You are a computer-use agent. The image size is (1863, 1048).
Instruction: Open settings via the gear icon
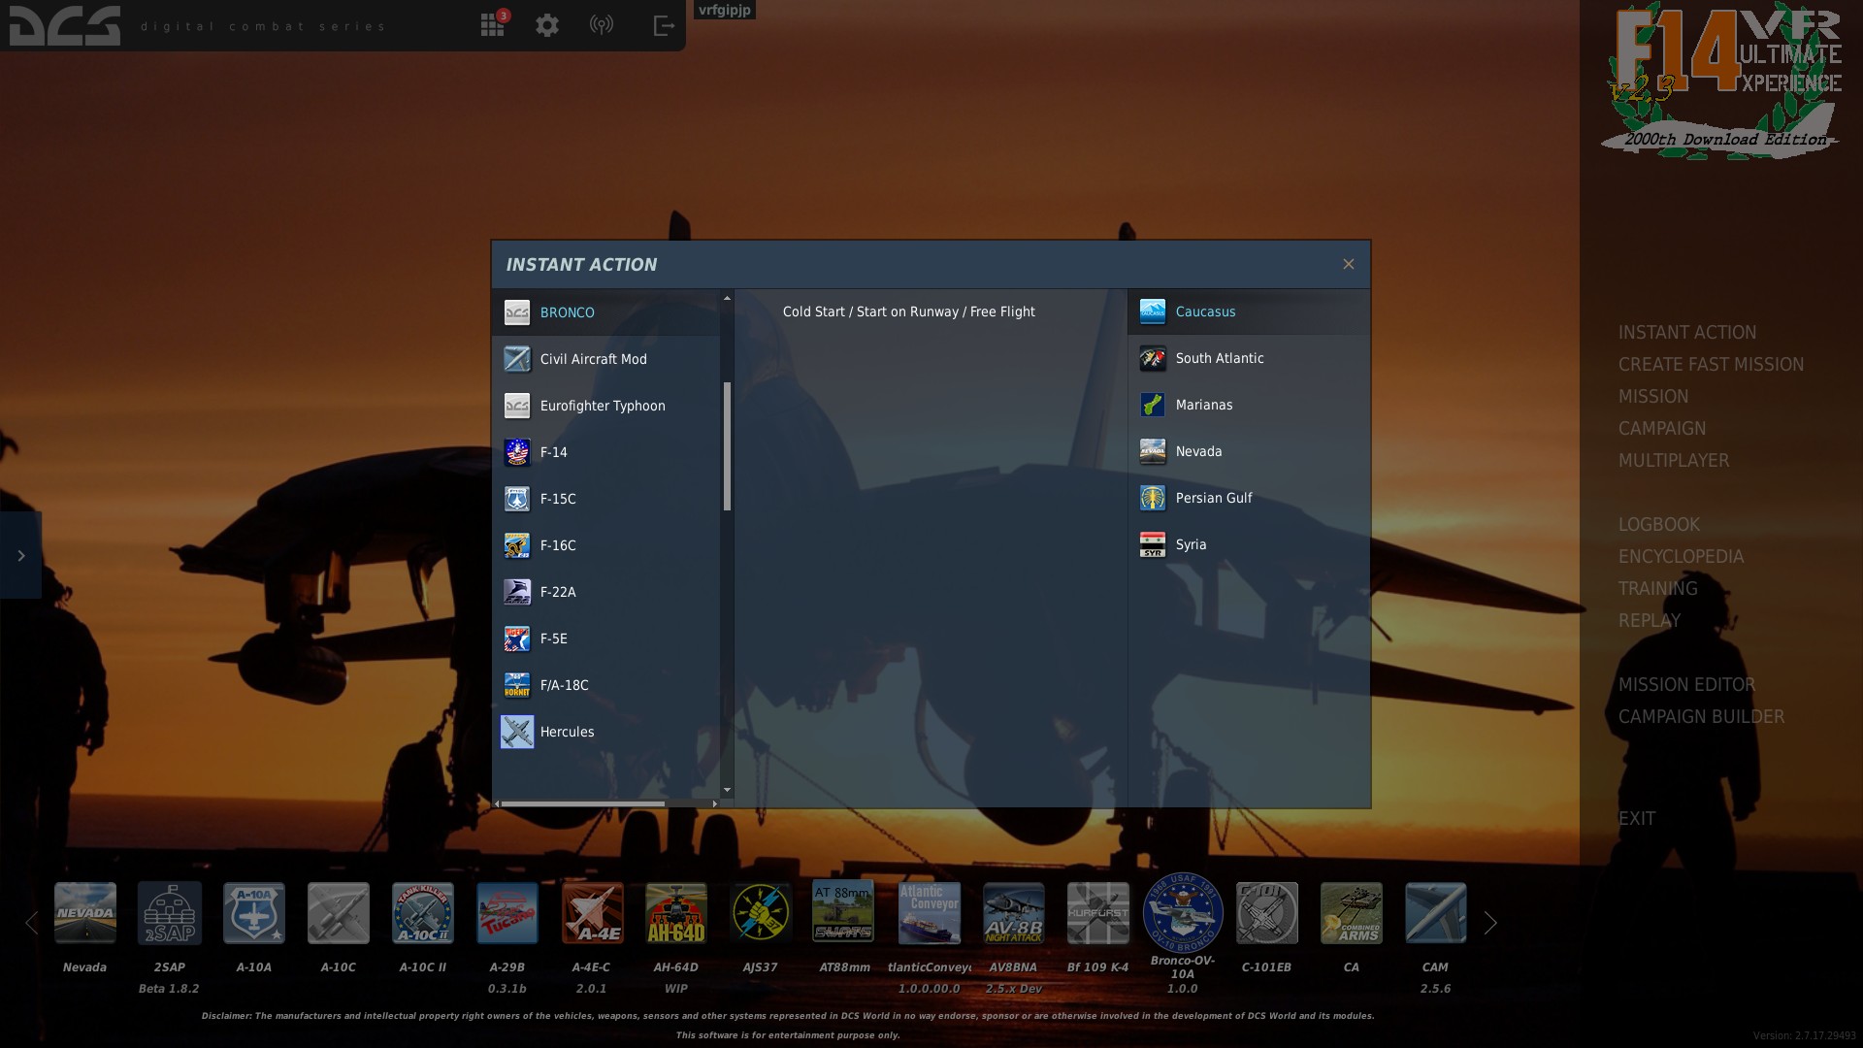[547, 25]
